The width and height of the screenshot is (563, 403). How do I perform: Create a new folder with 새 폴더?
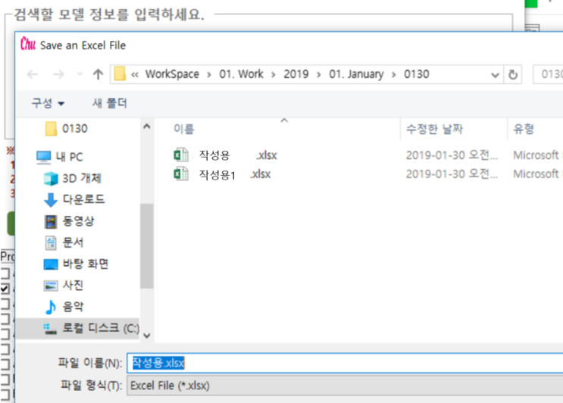(x=110, y=103)
